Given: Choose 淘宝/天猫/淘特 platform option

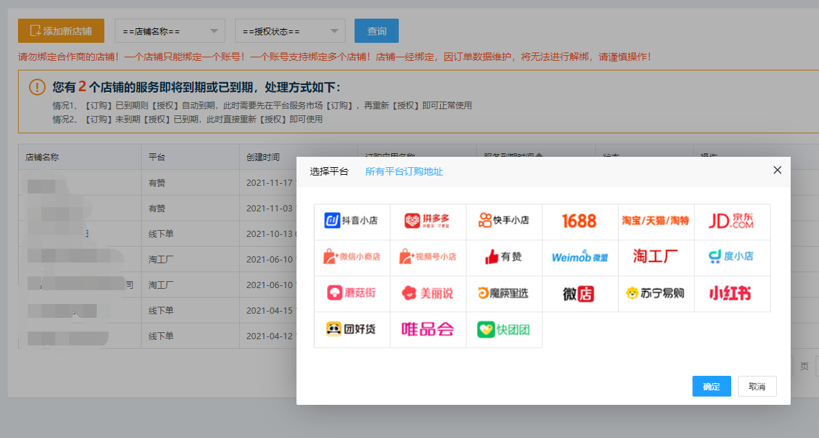Looking at the screenshot, I should coord(655,221).
